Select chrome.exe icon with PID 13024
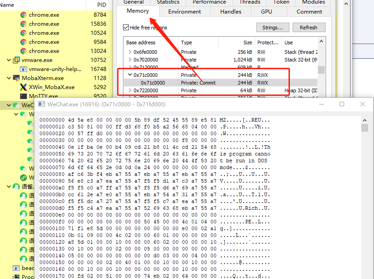374x279 pixels. 24,51
